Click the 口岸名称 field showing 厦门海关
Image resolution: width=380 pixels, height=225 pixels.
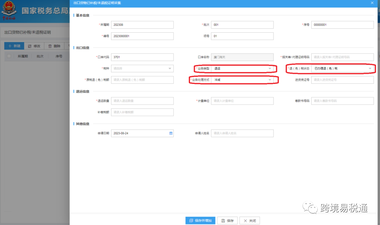point(242,57)
